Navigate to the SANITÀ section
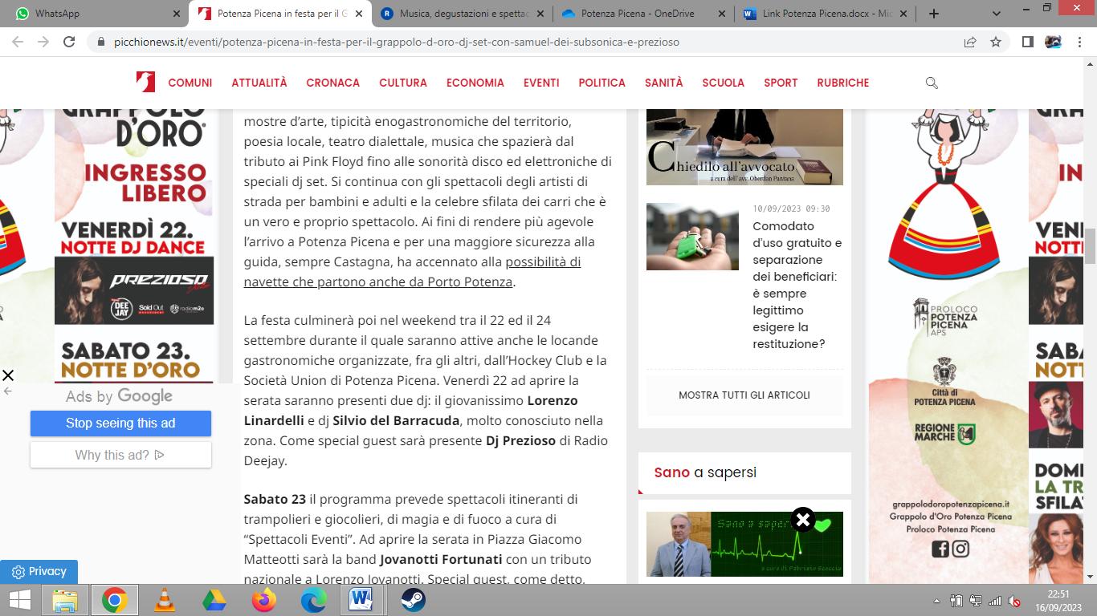This screenshot has width=1097, height=616. pyautogui.click(x=664, y=83)
